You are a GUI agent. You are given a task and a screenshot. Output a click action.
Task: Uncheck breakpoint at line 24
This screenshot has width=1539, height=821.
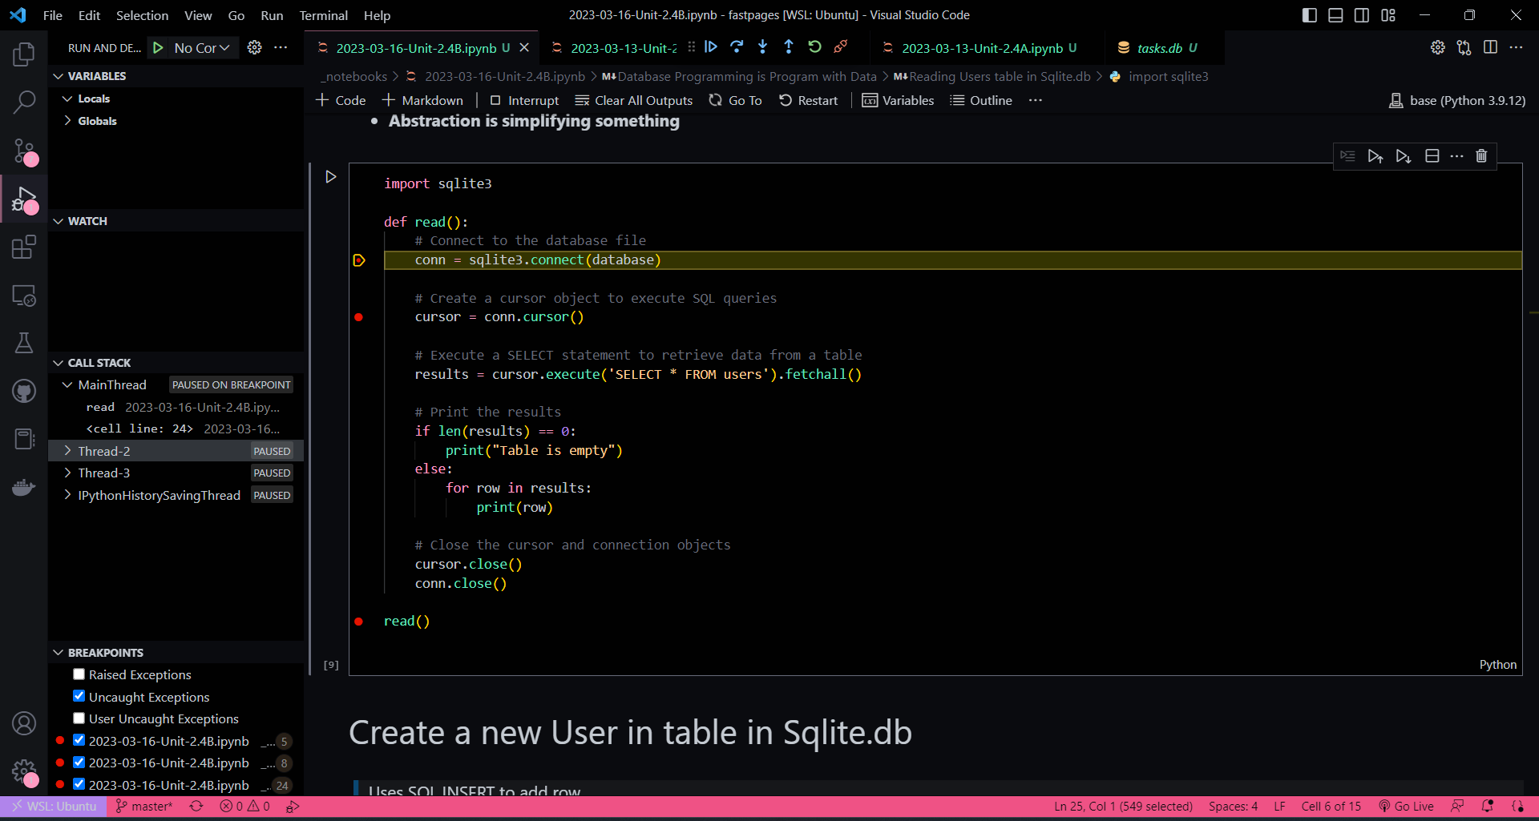point(79,784)
